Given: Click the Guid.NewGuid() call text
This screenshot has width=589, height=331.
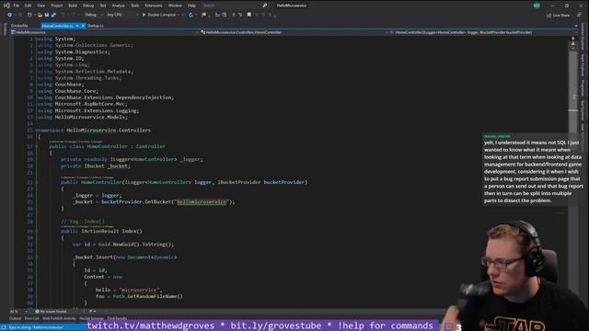Looking at the screenshot, I should coord(119,245).
